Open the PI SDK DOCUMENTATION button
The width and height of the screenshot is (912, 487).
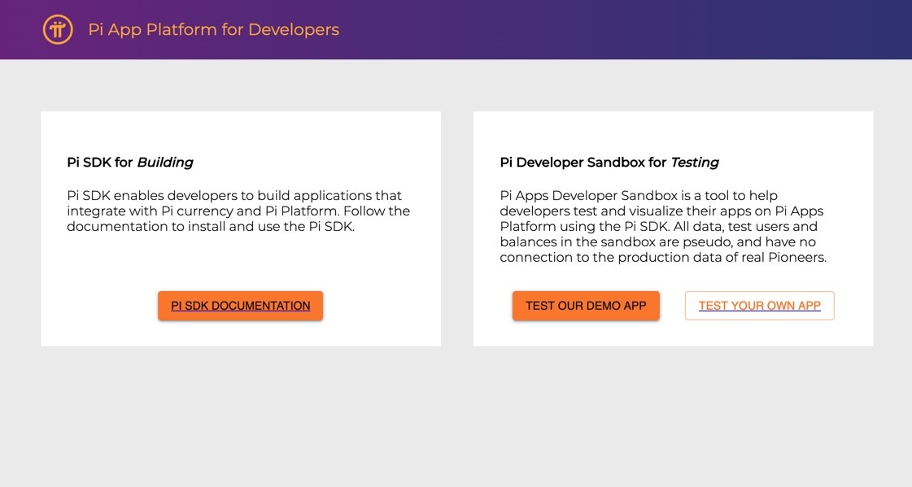tap(240, 306)
